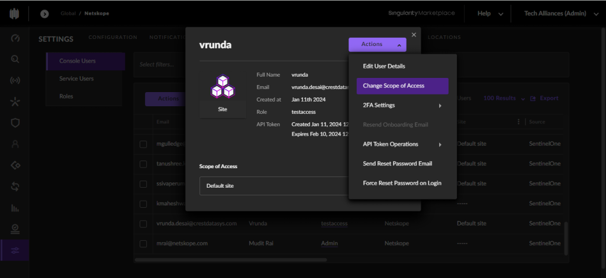Expand the sidebar with the arrow icon
The height and width of the screenshot is (278, 606).
coord(44,14)
